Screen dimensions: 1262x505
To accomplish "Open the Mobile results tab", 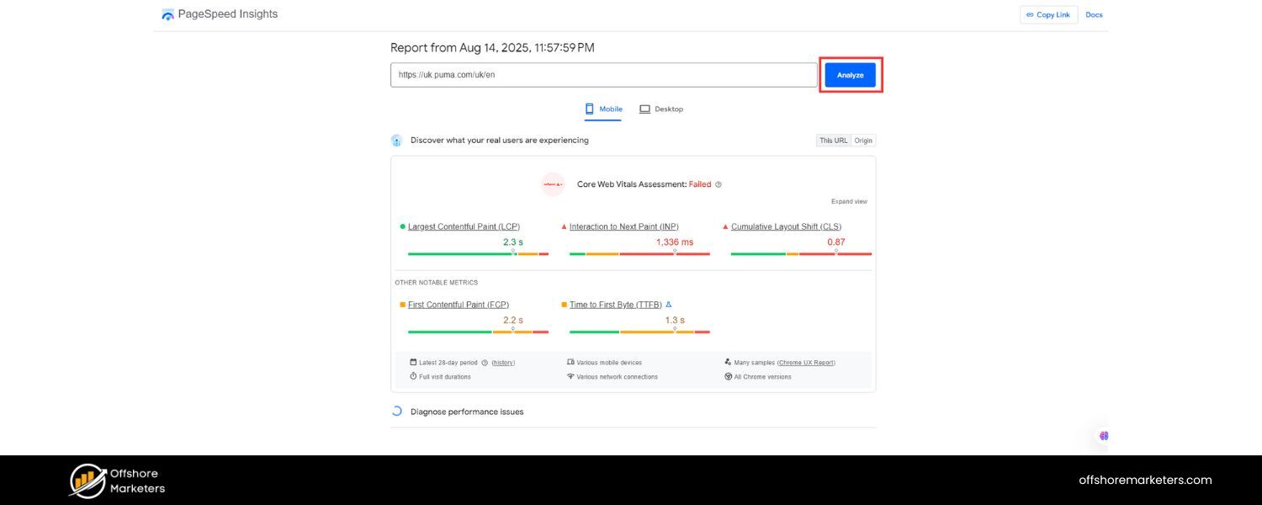I will pyautogui.click(x=603, y=109).
